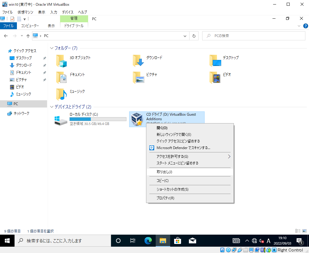Open the ファイル ribbon tab
Viewport: 309px width, 253px height.
pos(8,26)
